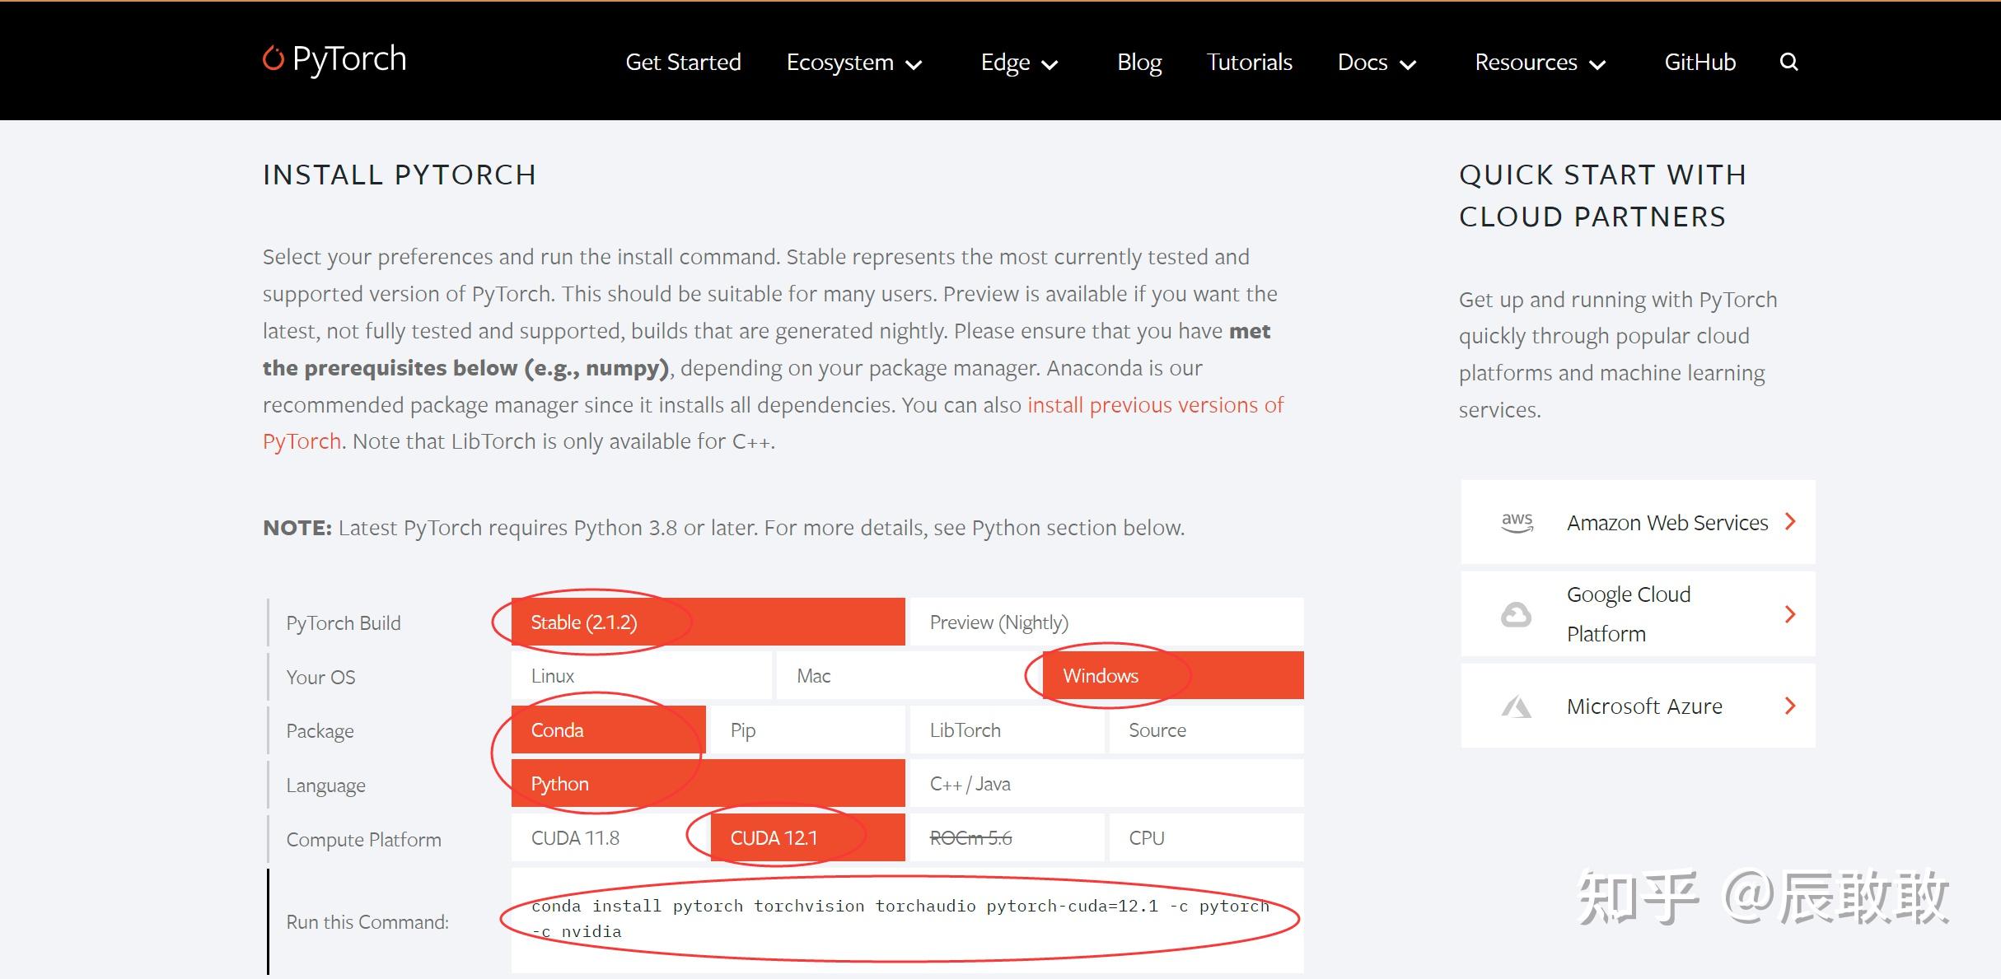Viewport: 2001px width, 979px height.
Task: Click arrow beside Microsoft Azure
Action: 1789,706
